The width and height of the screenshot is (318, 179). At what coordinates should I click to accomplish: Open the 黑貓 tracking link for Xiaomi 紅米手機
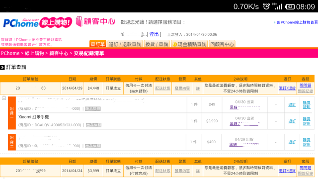tap(244, 124)
